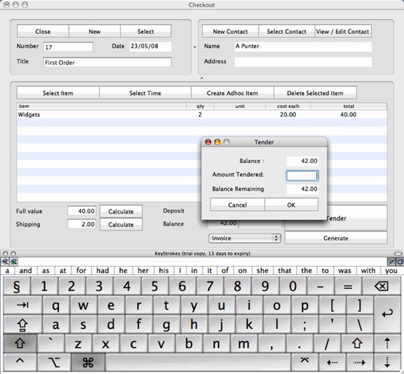Toggle the caps lock key on the keyboard

point(23,324)
